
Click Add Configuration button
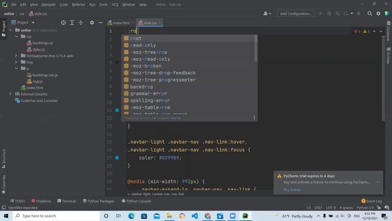[x=295, y=14]
